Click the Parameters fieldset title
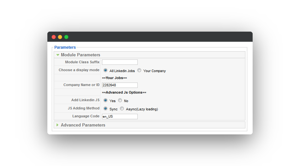 coord(65,47)
